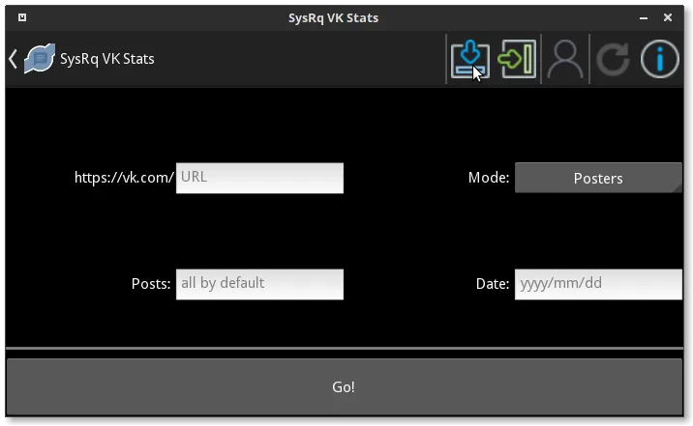Click the 'Date:' label
Viewport: 693px width, 426px height.
pyautogui.click(x=493, y=284)
